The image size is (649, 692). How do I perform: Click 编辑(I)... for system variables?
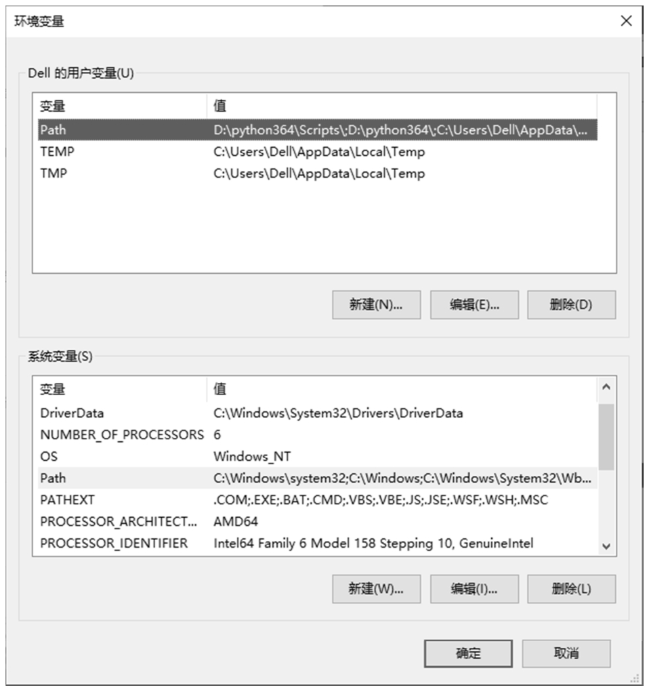point(474,589)
